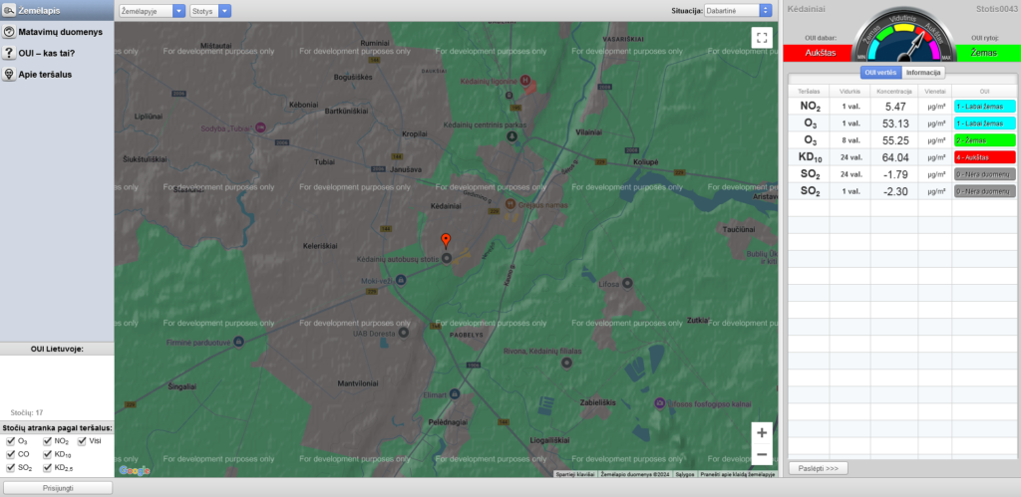Click the green Žemas OUI rytoj indicator

tap(983, 53)
